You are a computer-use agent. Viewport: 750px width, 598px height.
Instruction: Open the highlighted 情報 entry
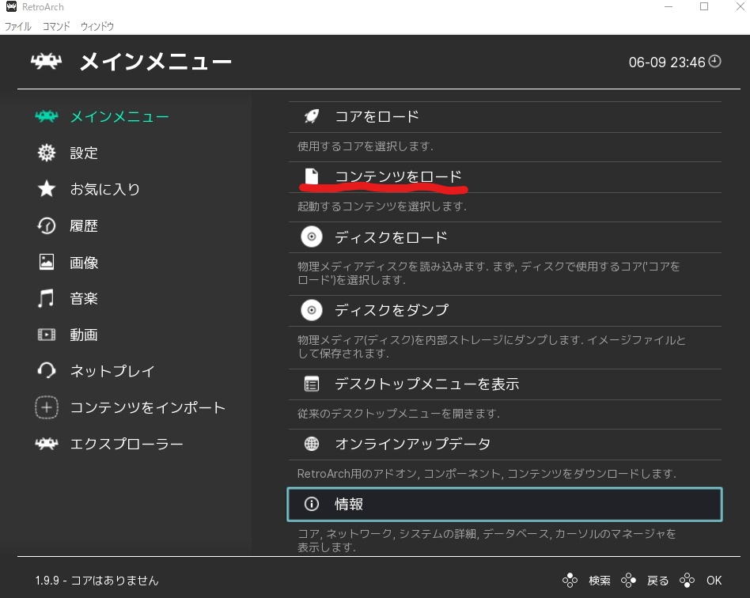pos(505,504)
